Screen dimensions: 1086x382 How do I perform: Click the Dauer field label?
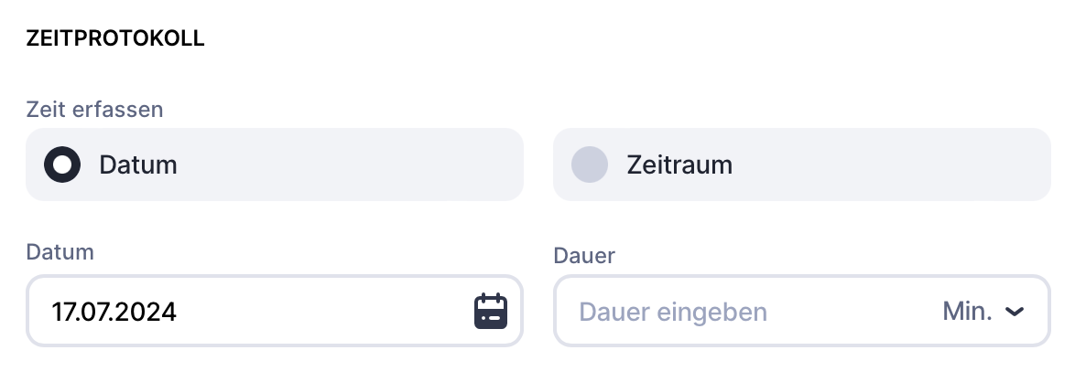point(584,255)
